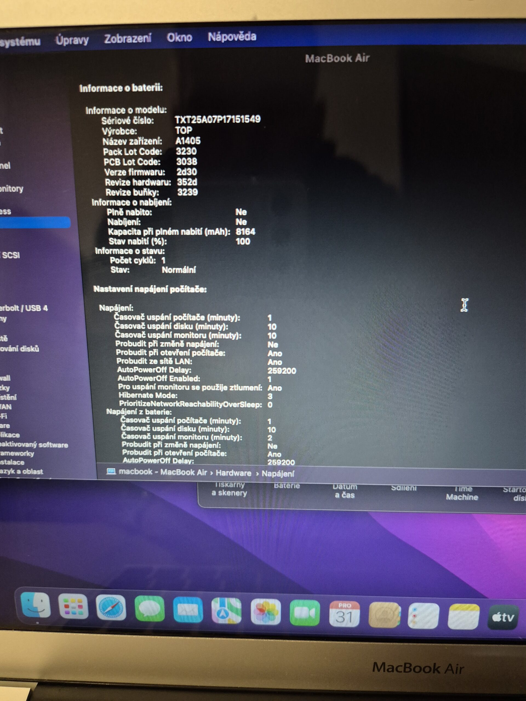The image size is (526, 701).
Task: Launch Launchpad from the Dock
Action: (x=73, y=606)
